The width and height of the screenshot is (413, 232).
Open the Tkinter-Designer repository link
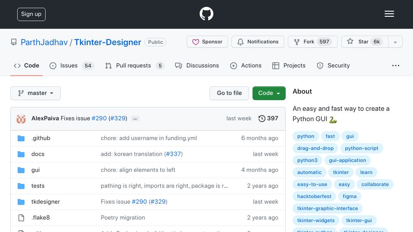click(108, 42)
